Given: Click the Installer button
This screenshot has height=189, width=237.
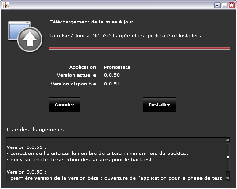Looking at the screenshot, I should pos(159,105).
